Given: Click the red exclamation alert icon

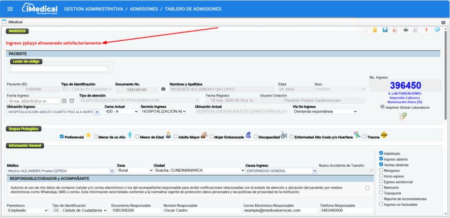Looking at the screenshot, I should click(x=426, y=30).
